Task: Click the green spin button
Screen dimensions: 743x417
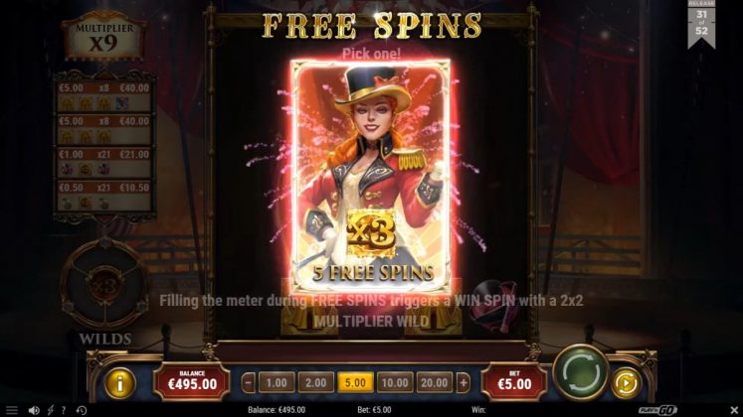Action: [x=581, y=373]
